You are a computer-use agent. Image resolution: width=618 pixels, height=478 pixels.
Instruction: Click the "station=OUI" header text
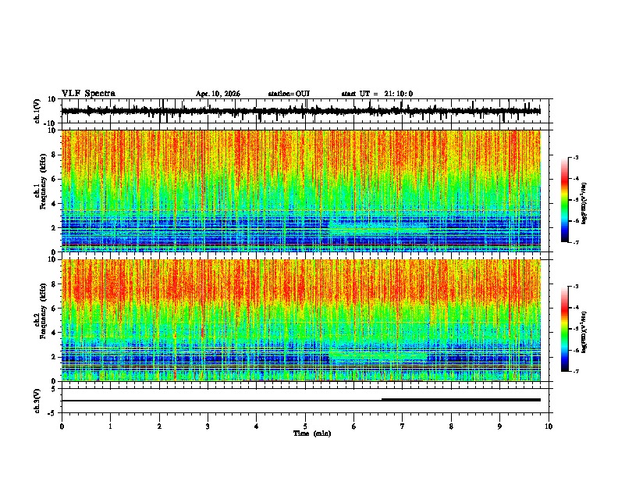coord(289,94)
